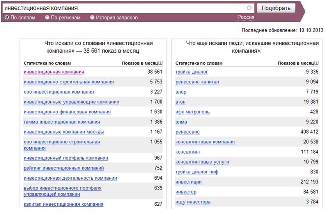Select the '38 561' value beside 'инвестиционная компания'
The height and width of the screenshot is (212, 326).
click(x=155, y=72)
